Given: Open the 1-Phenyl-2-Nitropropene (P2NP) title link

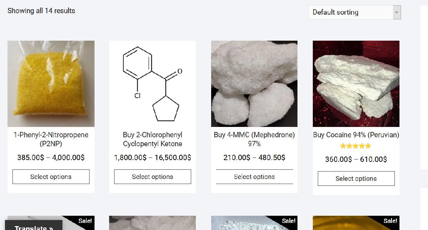Looking at the screenshot, I should [x=51, y=139].
